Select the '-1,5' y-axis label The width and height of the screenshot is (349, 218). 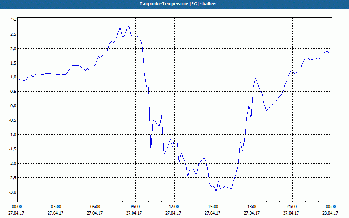13,149
